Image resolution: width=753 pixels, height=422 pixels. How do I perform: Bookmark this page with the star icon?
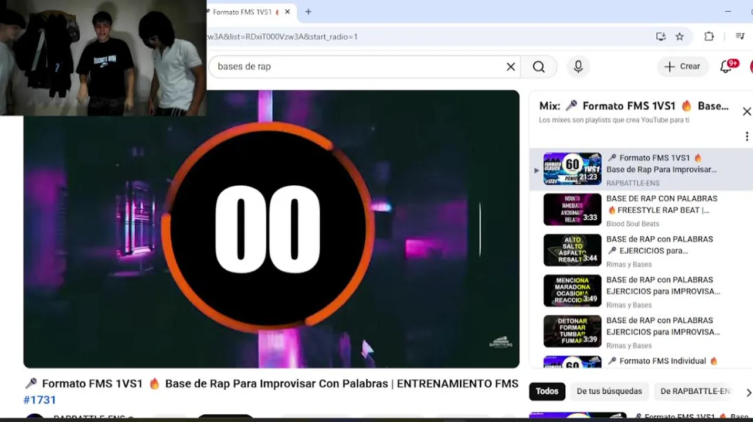(680, 36)
